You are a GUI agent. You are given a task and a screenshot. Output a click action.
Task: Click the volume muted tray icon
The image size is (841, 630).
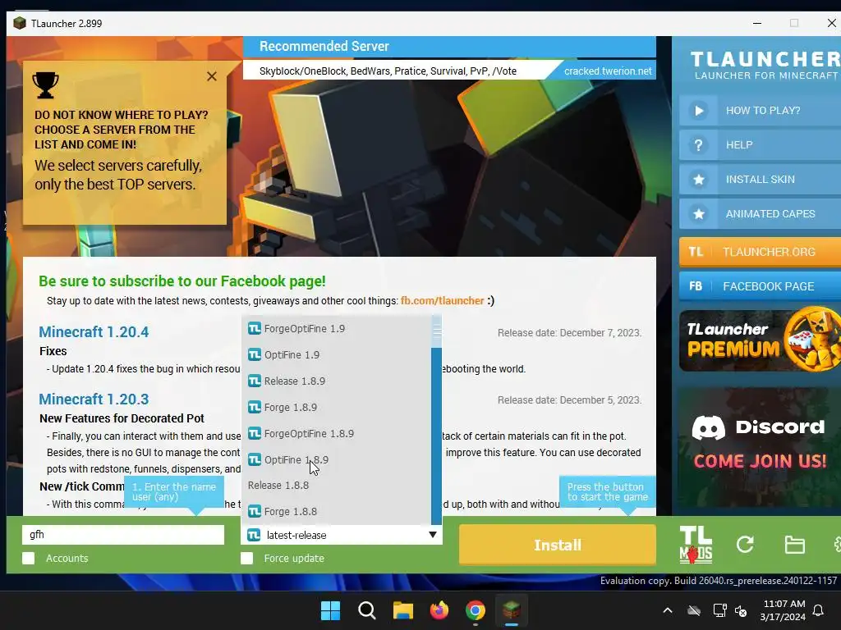click(742, 610)
